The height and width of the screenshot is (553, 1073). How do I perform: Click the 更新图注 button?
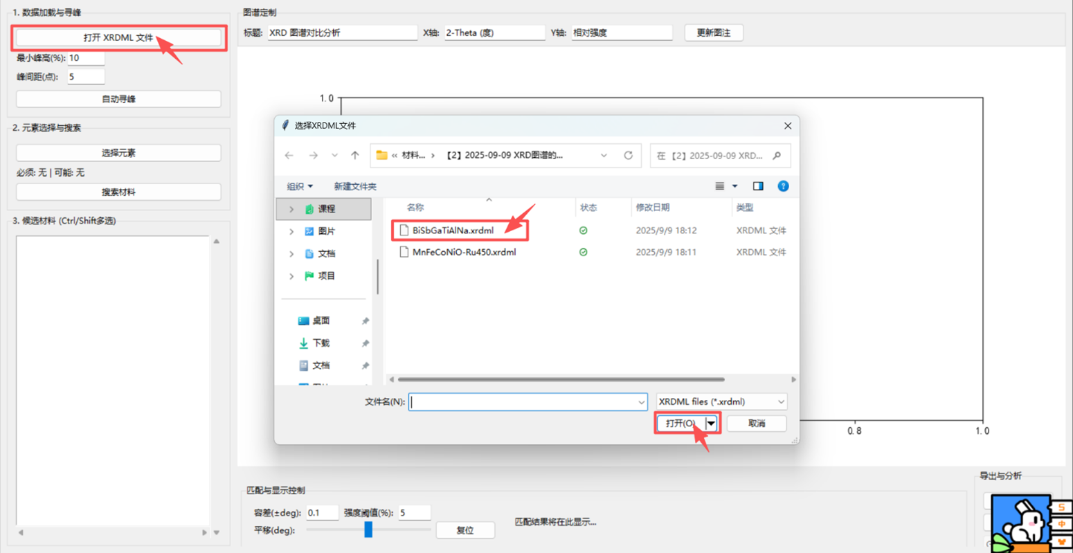(x=712, y=33)
